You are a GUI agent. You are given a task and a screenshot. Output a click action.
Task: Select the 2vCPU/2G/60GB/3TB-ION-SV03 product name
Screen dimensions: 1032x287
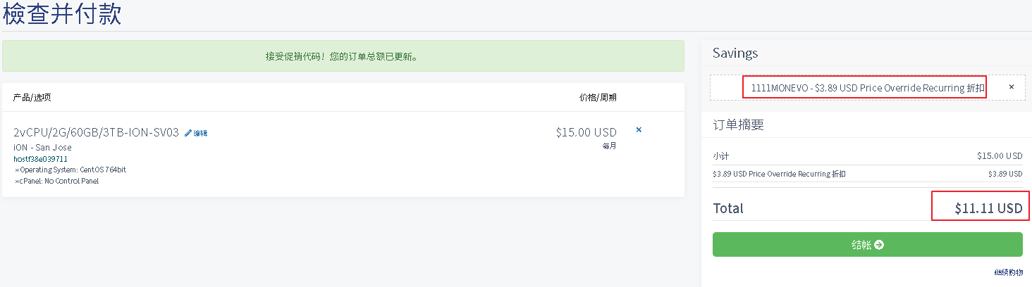click(96, 133)
